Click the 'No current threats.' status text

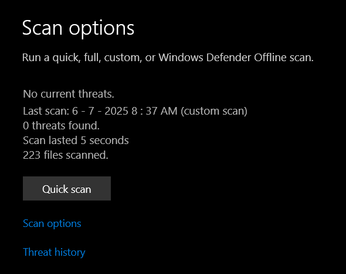pyautogui.click(x=69, y=94)
